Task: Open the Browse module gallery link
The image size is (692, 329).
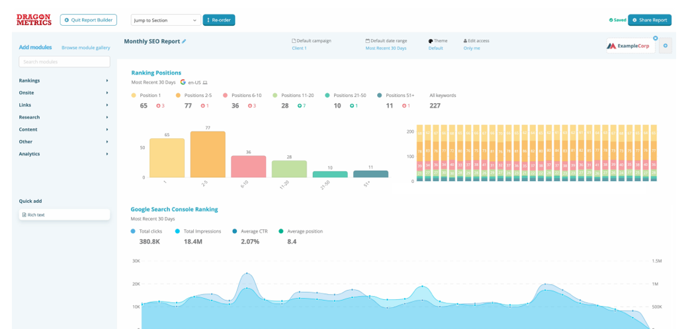Action: (x=85, y=48)
